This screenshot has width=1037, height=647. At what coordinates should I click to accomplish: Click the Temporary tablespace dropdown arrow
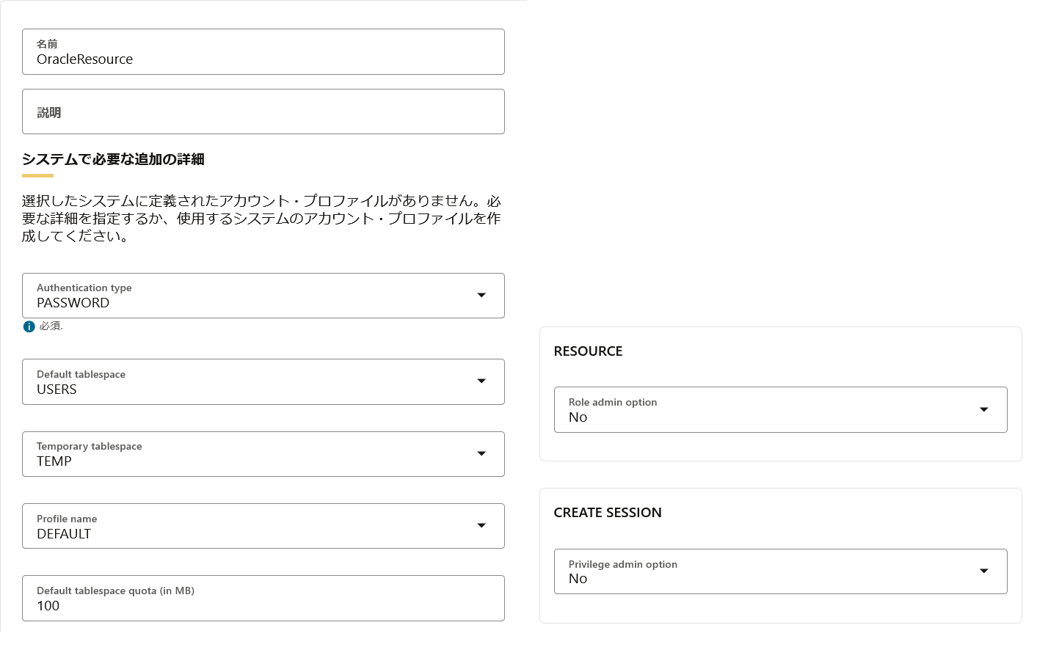tap(481, 453)
